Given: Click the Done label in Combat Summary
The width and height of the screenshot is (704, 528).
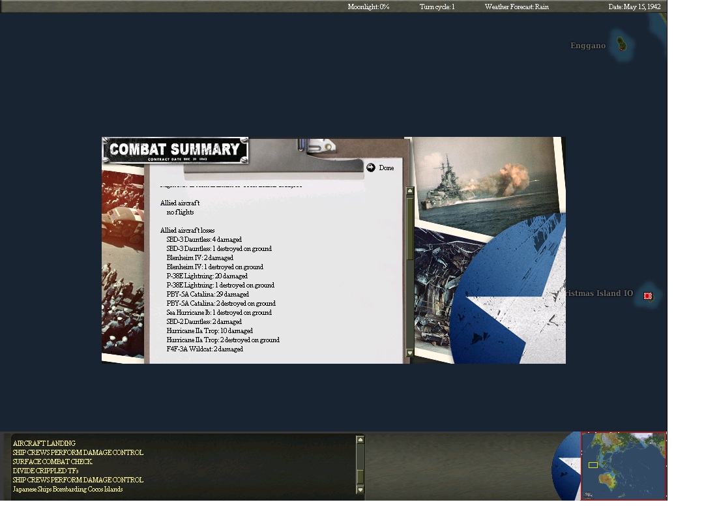Looking at the screenshot, I should click(386, 168).
